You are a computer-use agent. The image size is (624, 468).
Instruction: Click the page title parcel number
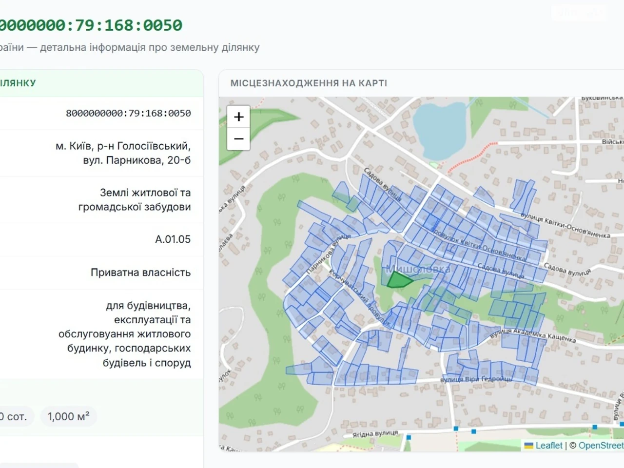point(91,25)
